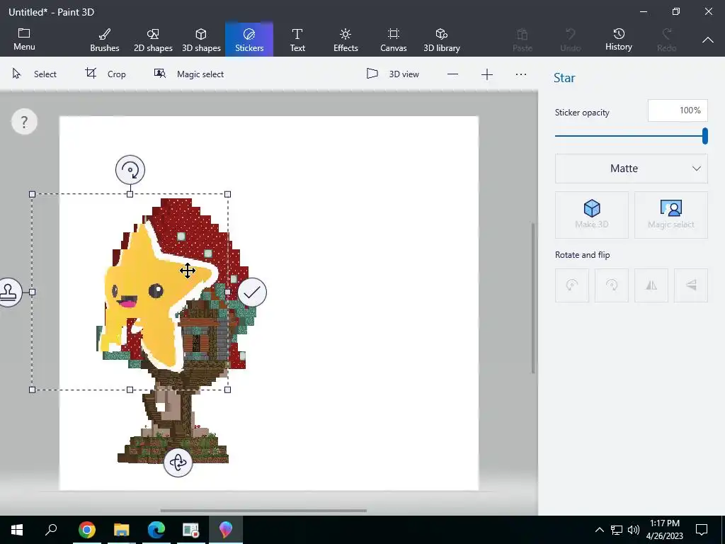Image resolution: width=725 pixels, height=544 pixels.
Task: Choose the Select tool
Action: [x=34, y=74]
